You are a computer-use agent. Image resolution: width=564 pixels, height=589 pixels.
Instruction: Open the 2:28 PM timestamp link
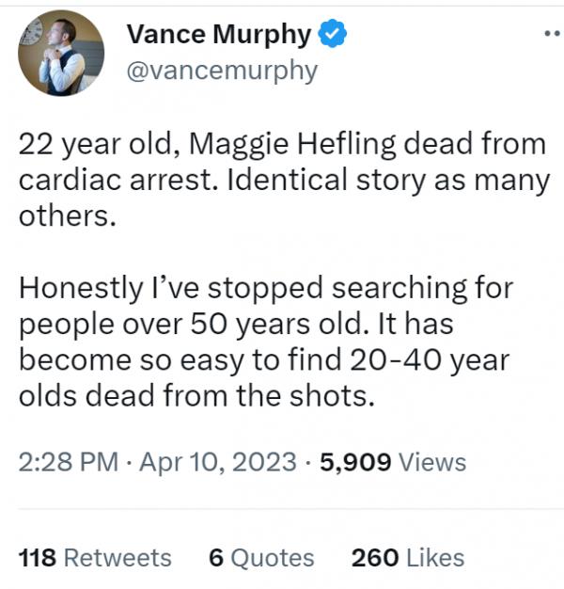point(69,462)
